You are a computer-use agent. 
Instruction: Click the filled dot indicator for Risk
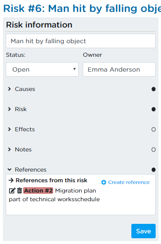(x=154, y=109)
